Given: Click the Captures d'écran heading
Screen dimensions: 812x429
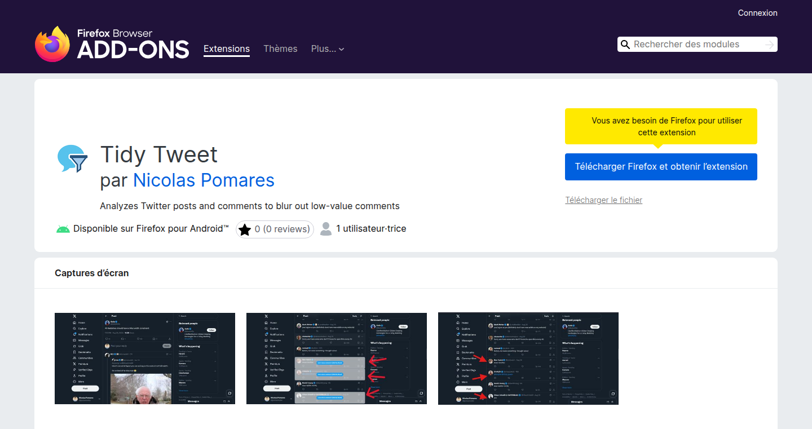Looking at the screenshot, I should pyautogui.click(x=92, y=273).
